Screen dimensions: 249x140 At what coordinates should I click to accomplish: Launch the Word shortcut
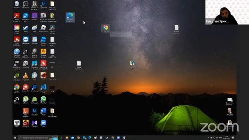43,112
